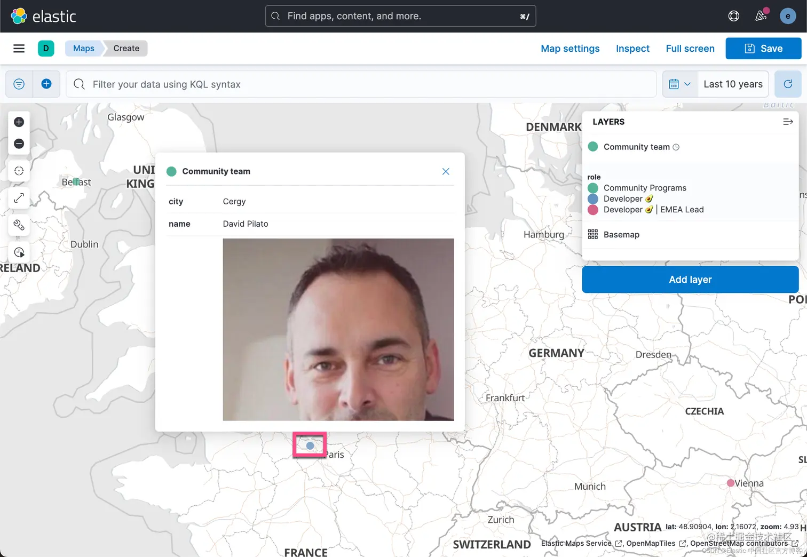
Task: Click the EMEA Lead pink legend swatch
Action: 592,210
